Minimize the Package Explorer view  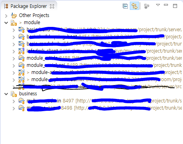pos(166,5)
